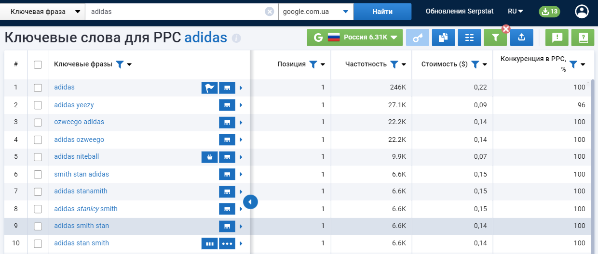Open the Россия 6.31K region dropdown

355,38
